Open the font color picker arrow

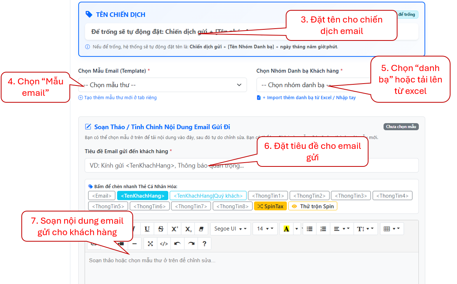click(297, 229)
